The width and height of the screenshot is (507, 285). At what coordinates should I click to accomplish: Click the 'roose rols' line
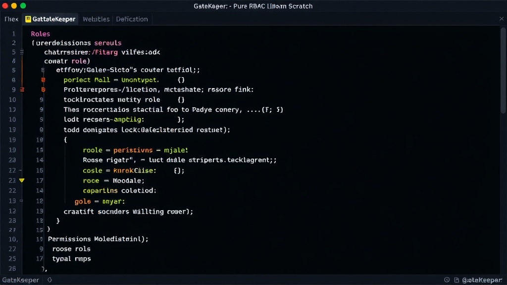71,249
